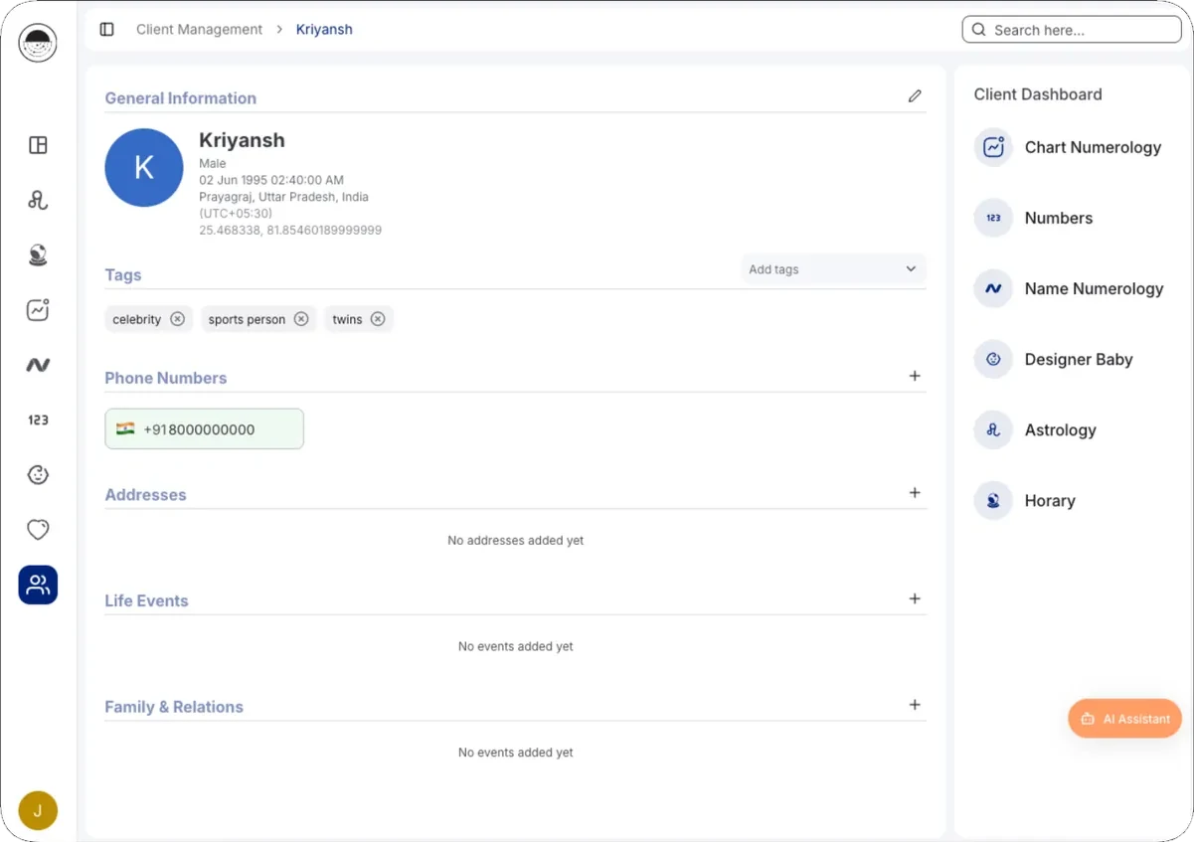Select the +918000000000 phone entry
This screenshot has height=842, width=1194.
pos(204,429)
